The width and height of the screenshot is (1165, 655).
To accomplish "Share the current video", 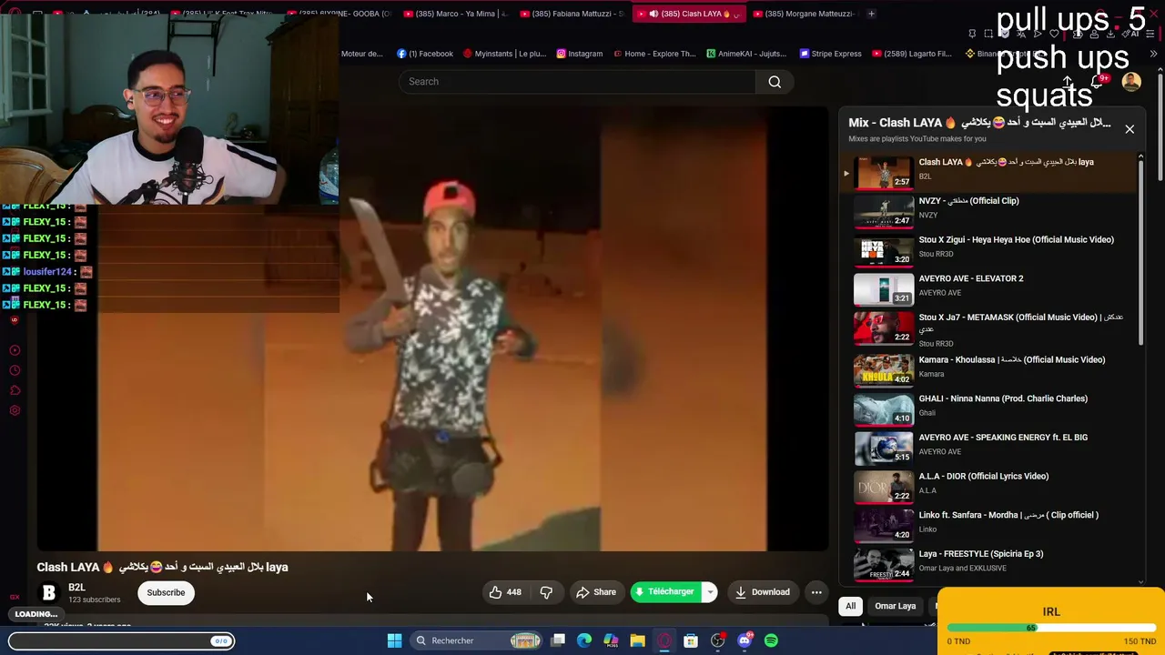I will pos(596,592).
